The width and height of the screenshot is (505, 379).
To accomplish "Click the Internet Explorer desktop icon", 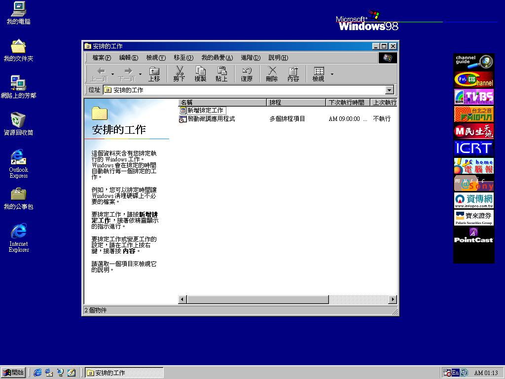I will click(18, 238).
